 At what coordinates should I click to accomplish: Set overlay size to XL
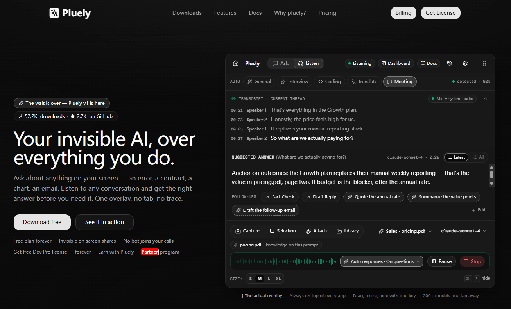[x=278, y=279]
